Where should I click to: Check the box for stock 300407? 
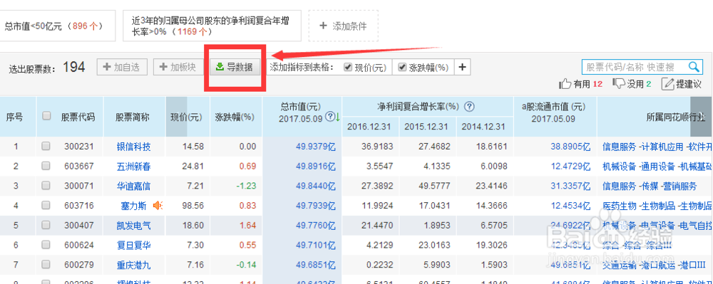pyautogui.click(x=46, y=225)
